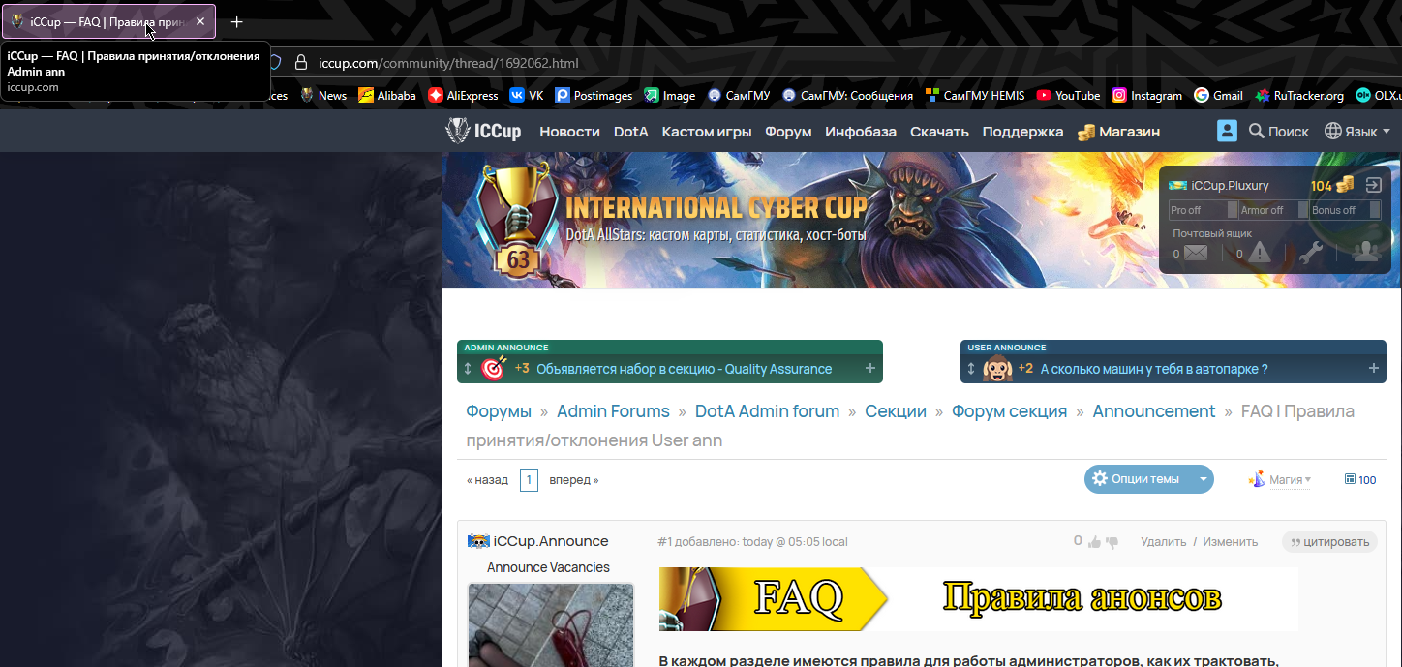Viewport: 1402px width, 667px height.
Task: Go to Форум секция breadcrumb
Action: (1009, 411)
